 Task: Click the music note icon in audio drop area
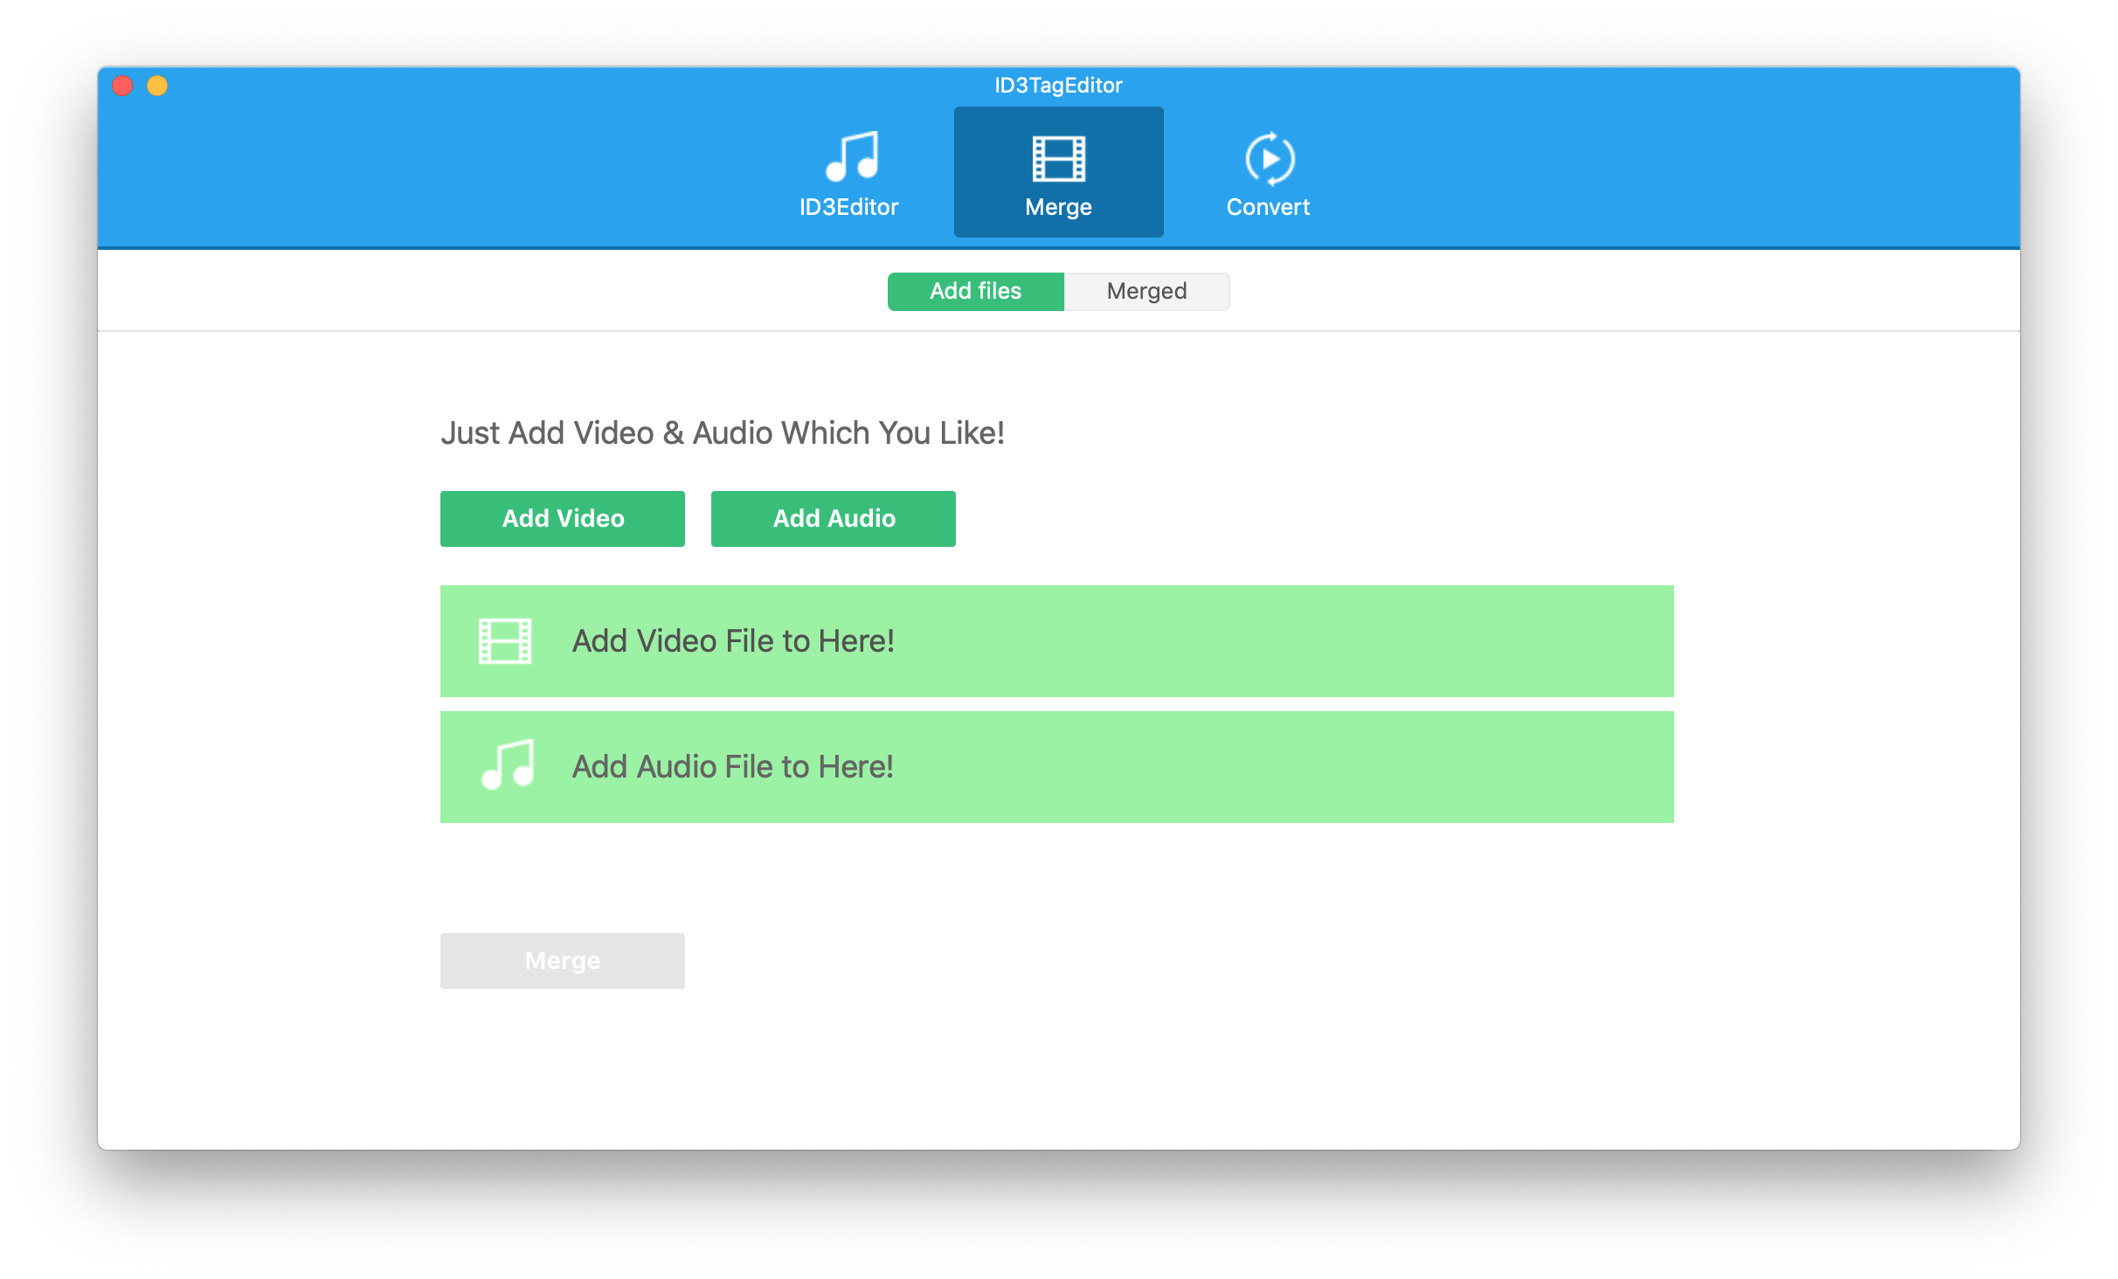pyautogui.click(x=508, y=765)
